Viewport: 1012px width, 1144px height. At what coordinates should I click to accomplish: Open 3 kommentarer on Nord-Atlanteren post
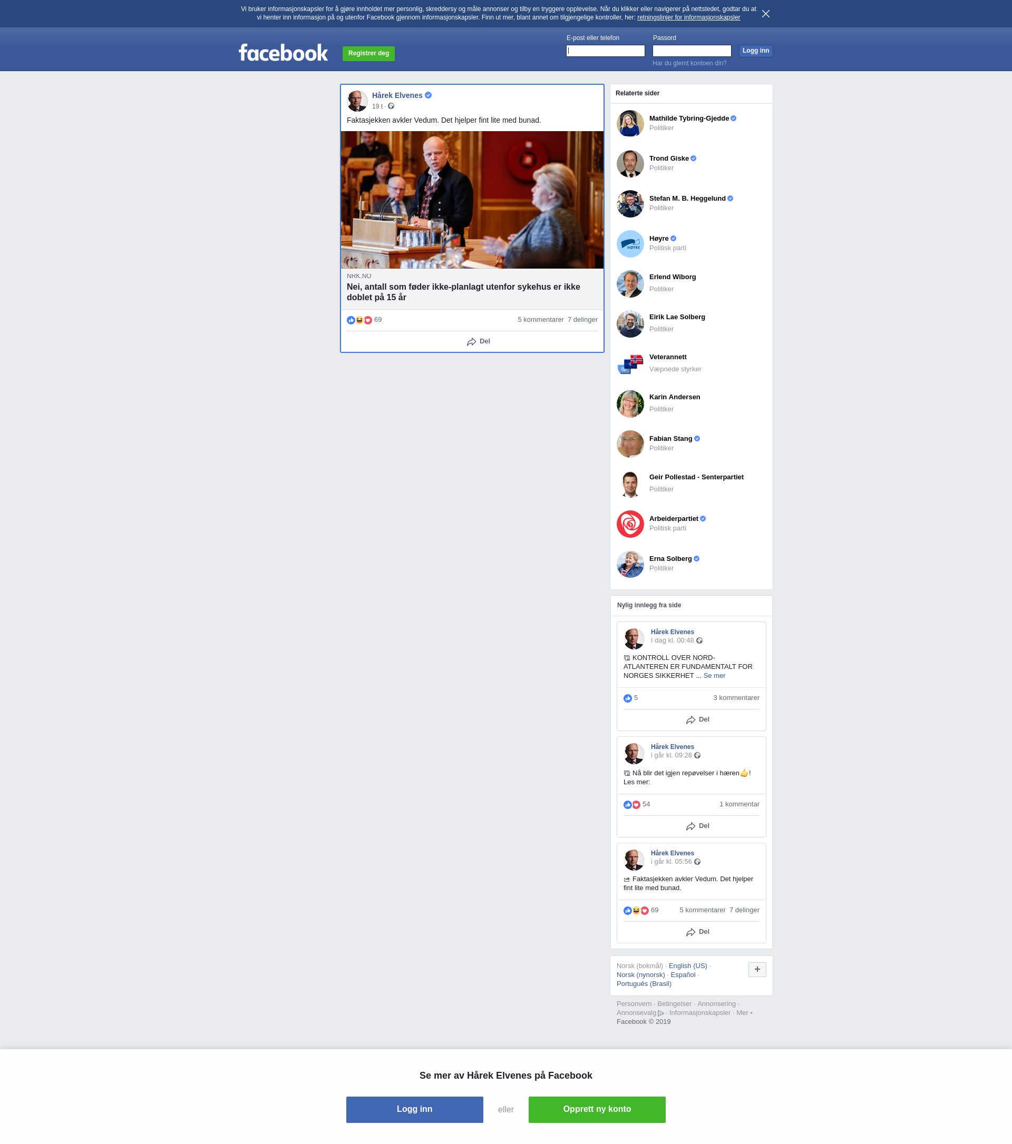pos(736,698)
